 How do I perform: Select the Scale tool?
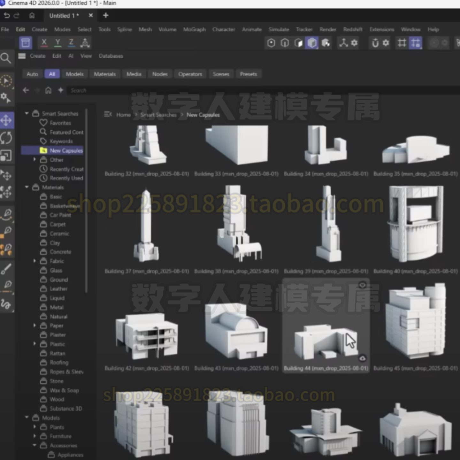tap(6, 156)
